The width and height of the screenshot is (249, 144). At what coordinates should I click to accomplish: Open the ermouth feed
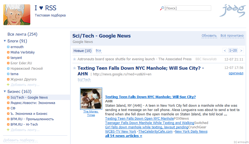click(17, 47)
